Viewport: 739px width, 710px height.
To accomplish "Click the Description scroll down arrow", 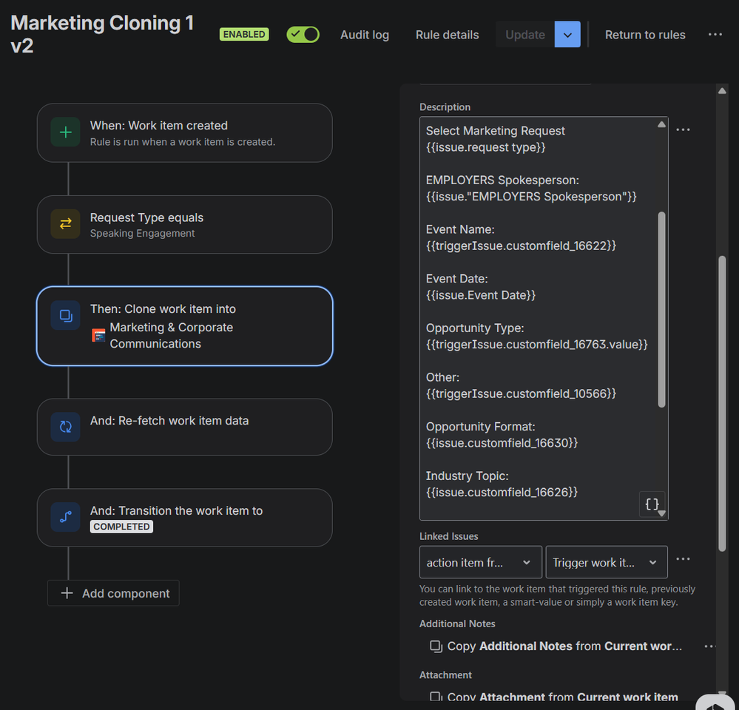I will (x=662, y=513).
